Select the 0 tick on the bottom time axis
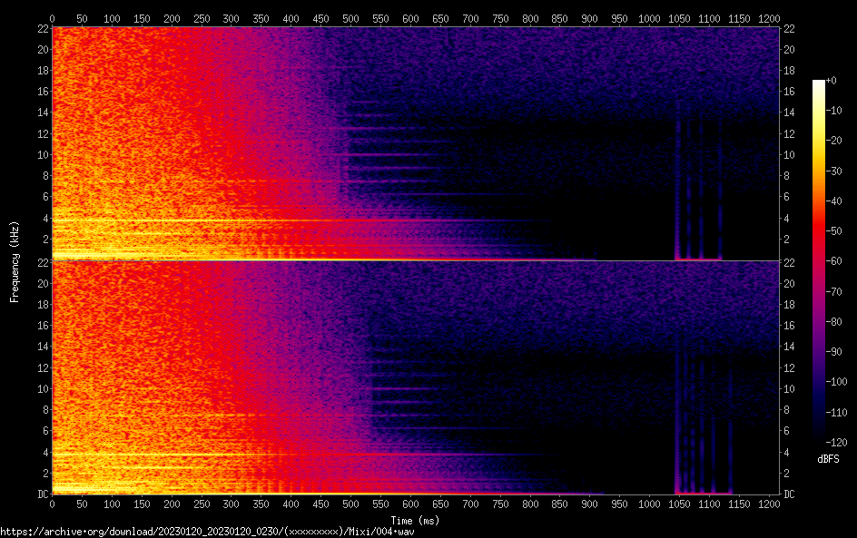The image size is (857, 538). (x=52, y=504)
